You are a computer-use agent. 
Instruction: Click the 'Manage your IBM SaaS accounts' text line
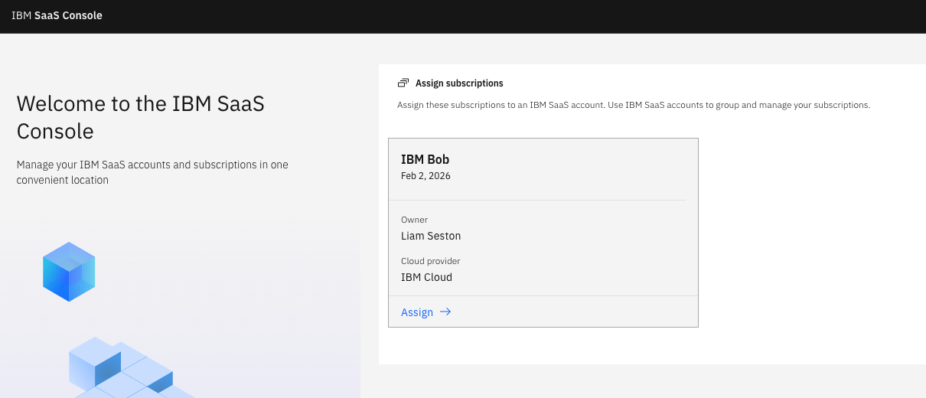click(x=152, y=165)
